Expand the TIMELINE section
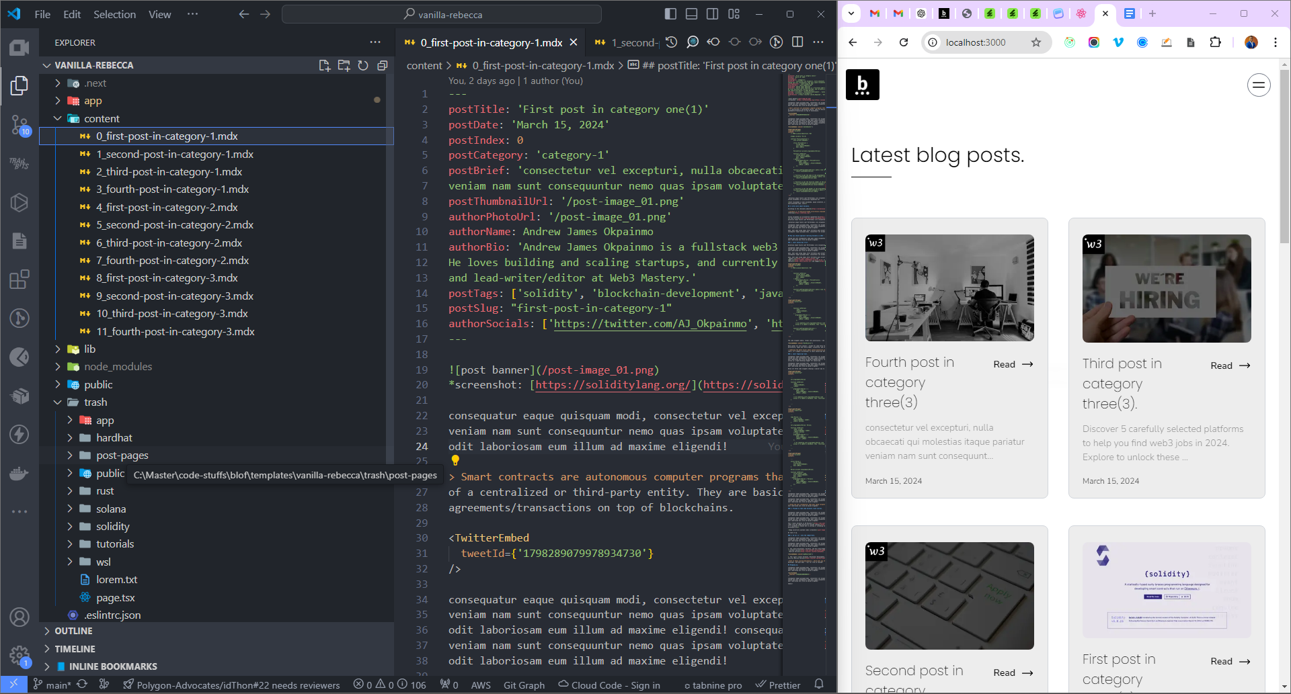 (x=217, y=649)
